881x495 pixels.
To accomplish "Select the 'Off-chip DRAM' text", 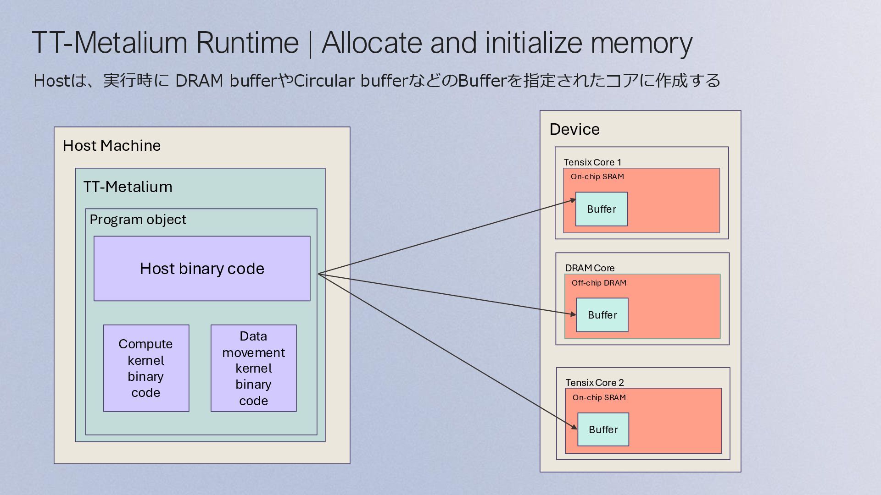I will click(599, 283).
